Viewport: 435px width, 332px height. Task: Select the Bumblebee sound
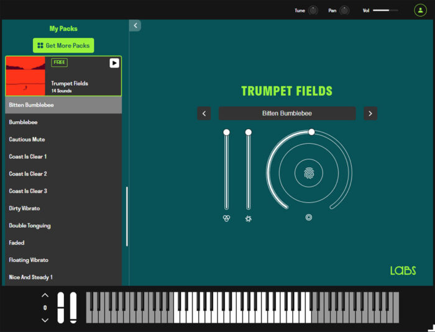[x=63, y=122]
